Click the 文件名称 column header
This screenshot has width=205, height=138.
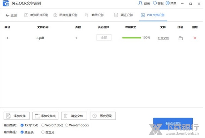(43, 27)
